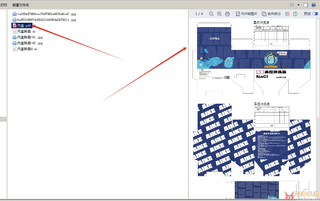Click the 打印 menu item

tap(4, 5)
